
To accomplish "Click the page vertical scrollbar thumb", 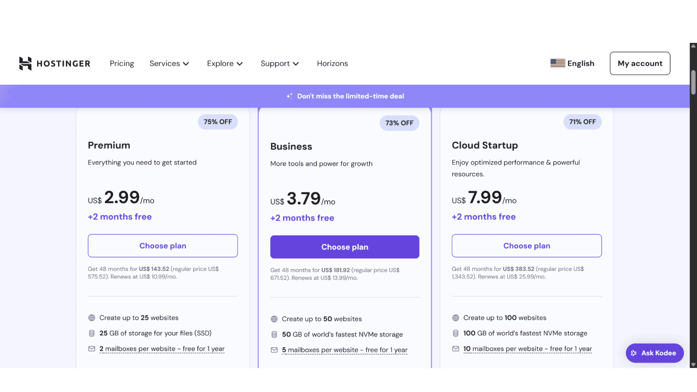I will 694,82.
